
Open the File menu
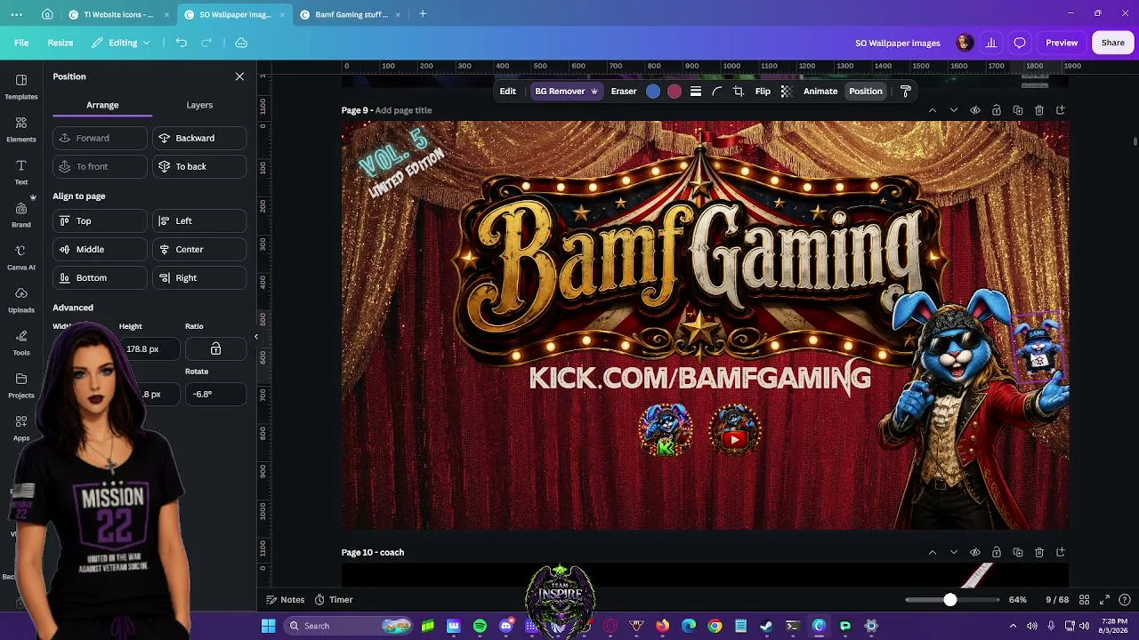[x=21, y=43]
